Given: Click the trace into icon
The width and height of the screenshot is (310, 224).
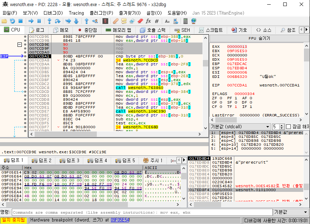Looking at the screenshot, I should click(x=68, y=21).
